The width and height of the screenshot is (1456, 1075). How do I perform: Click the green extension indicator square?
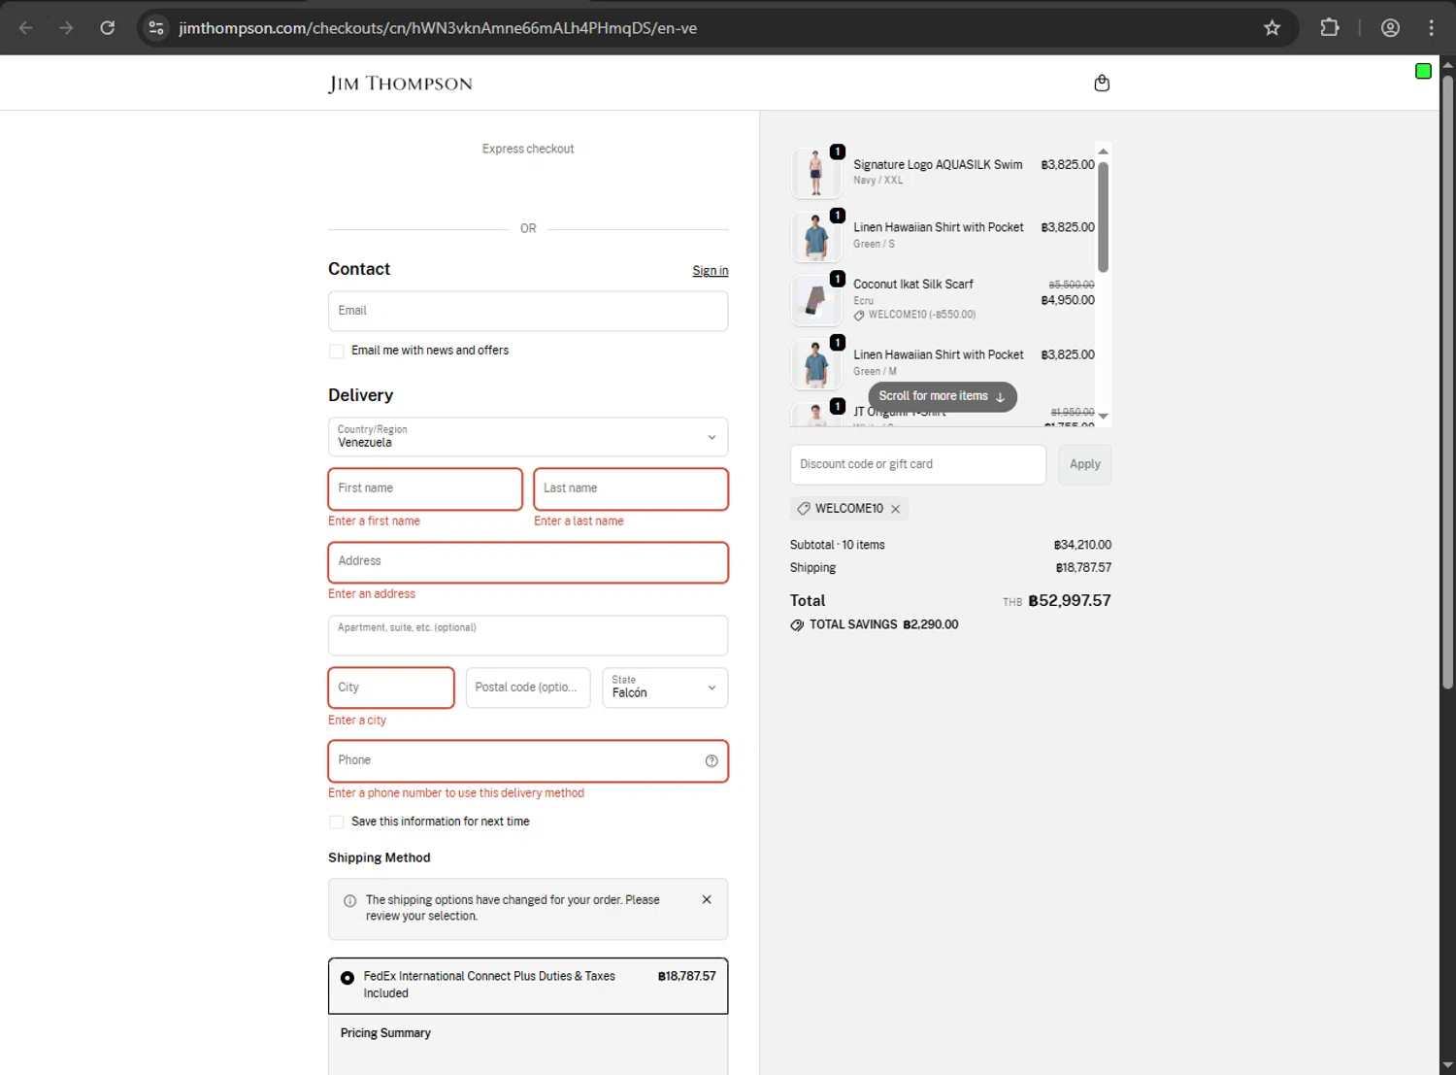pos(1423,71)
